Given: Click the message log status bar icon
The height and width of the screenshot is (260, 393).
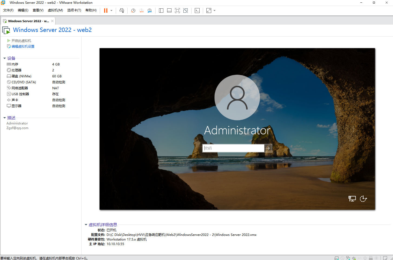Looking at the screenshot, I should tap(385, 258).
